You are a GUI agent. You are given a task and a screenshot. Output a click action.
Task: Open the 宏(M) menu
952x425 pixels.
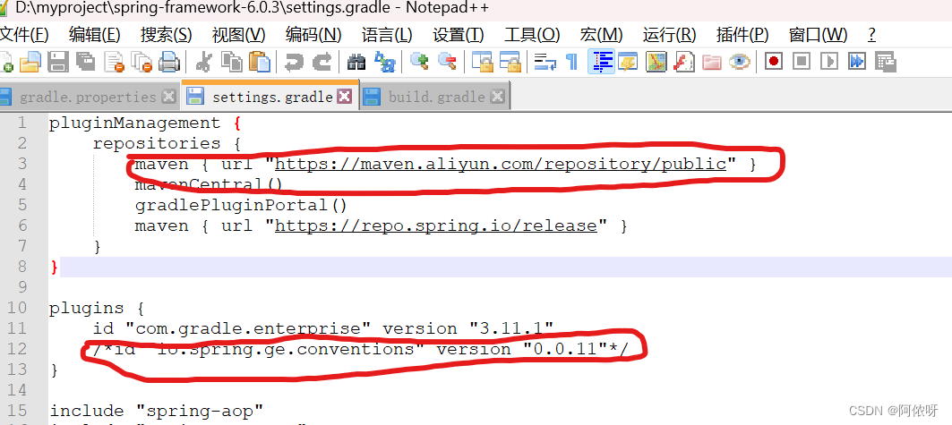[600, 35]
